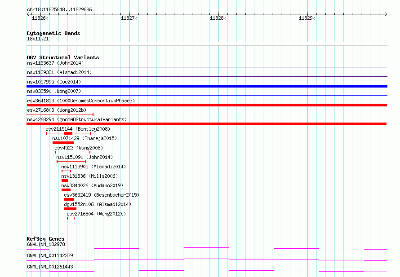This screenshot has width=400, height=277.
Task: Click the red nsv4268294 variant bar
Action: click(x=207, y=124)
